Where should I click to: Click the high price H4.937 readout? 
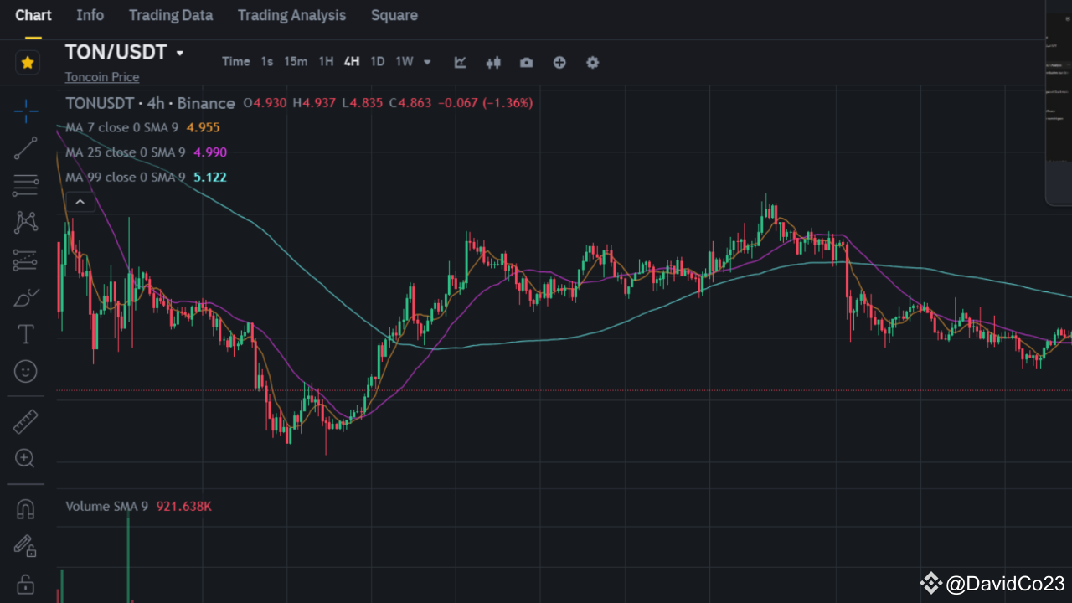point(314,103)
